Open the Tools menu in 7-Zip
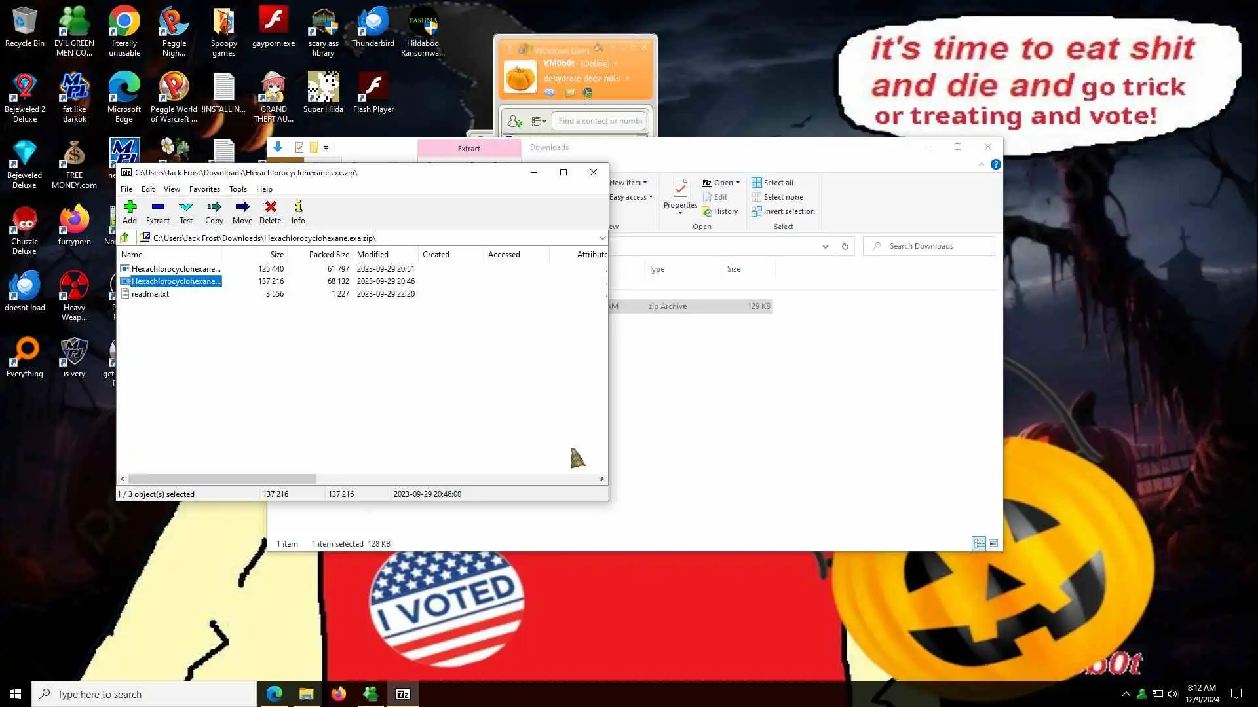 pyautogui.click(x=238, y=189)
